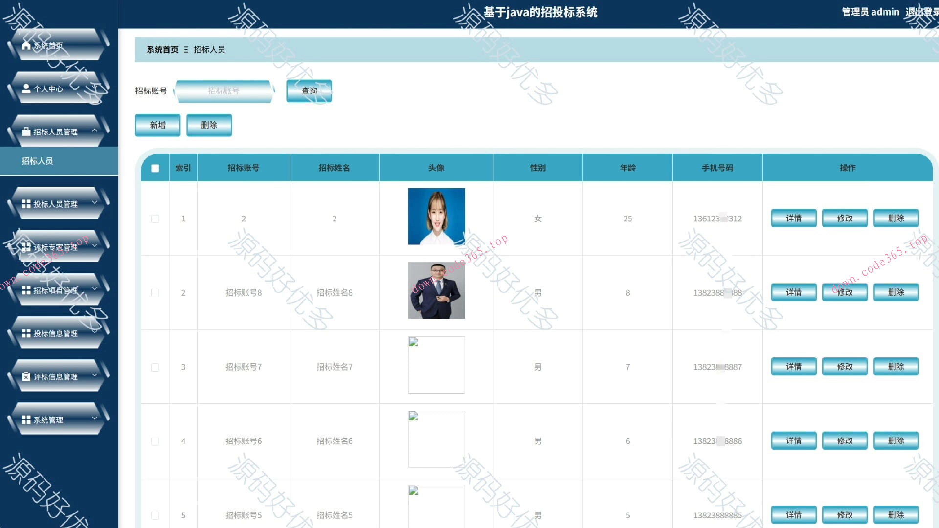939x528 pixels.
Task: Click the home icon beside 系统首页
Action: coord(26,45)
